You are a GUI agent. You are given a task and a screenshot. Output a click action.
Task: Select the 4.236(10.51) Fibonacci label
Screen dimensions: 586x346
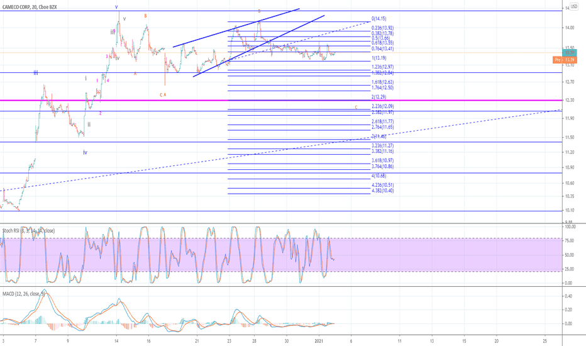(x=382, y=185)
